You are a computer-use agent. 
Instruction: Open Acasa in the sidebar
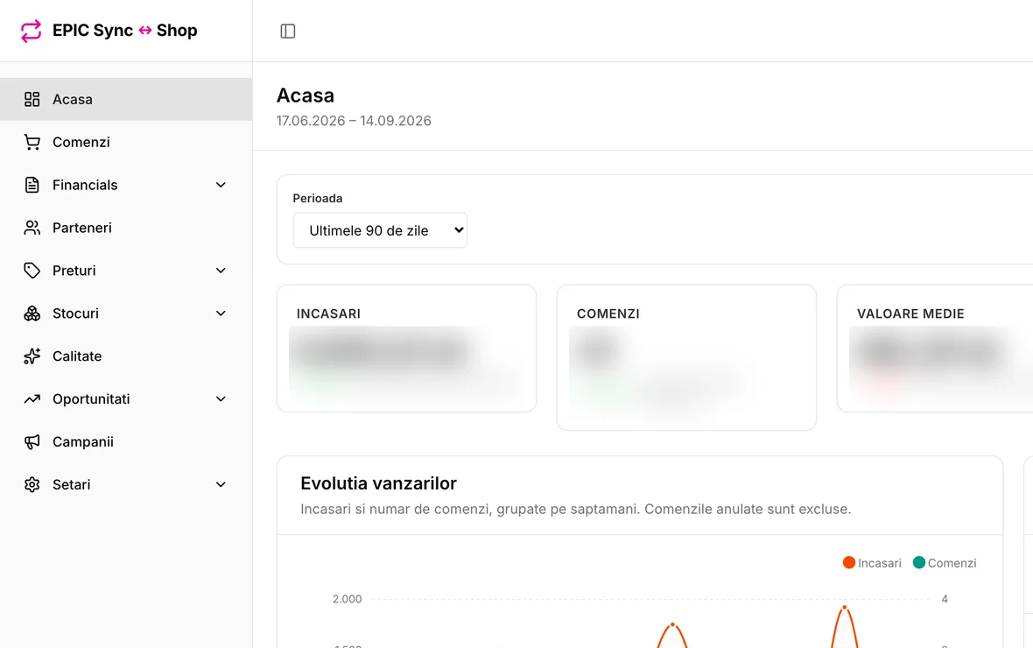point(126,99)
